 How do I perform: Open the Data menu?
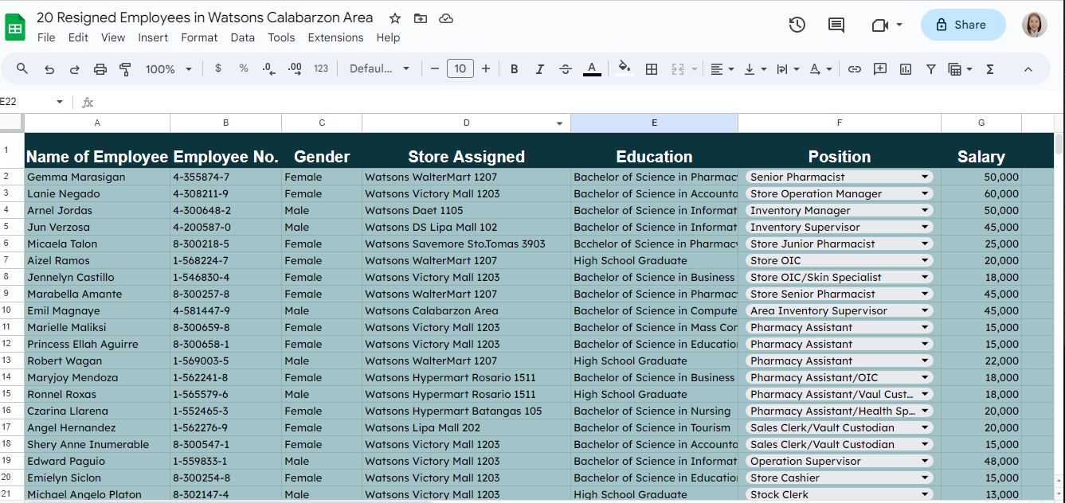(x=242, y=37)
